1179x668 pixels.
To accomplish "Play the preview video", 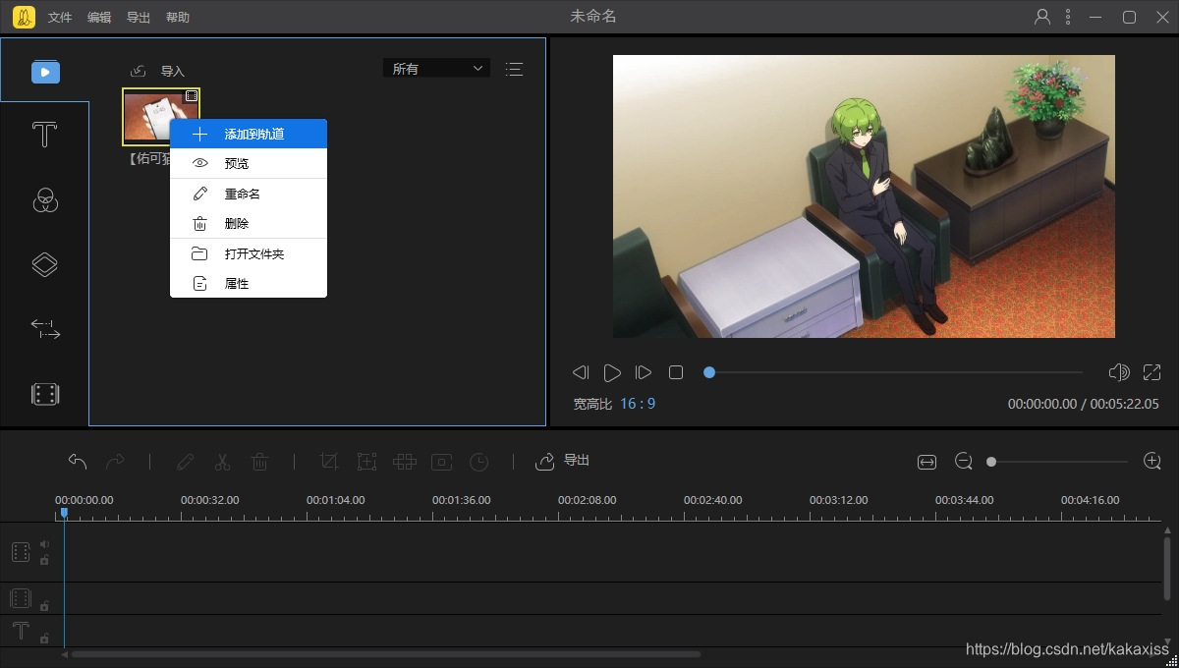I will (x=612, y=372).
